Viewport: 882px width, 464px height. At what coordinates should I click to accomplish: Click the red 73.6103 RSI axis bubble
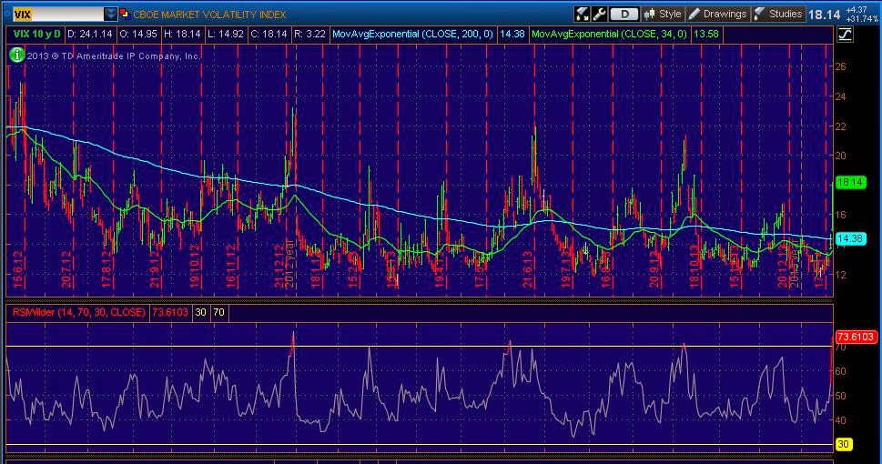(856, 337)
